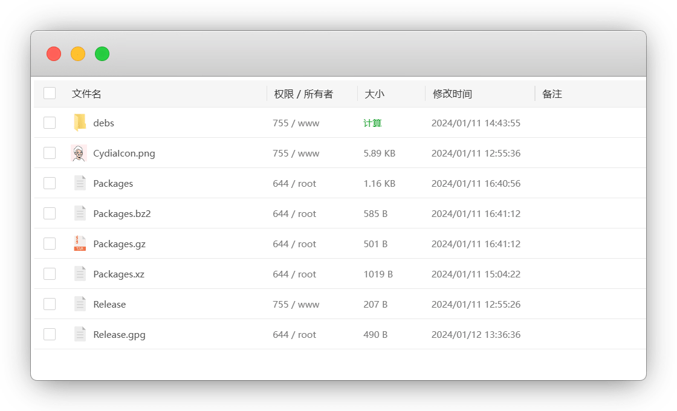Open the CydiaIcon.png file name

tap(124, 154)
